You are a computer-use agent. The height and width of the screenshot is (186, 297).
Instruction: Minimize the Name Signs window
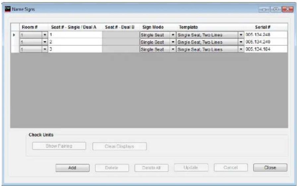(x=264, y=9)
